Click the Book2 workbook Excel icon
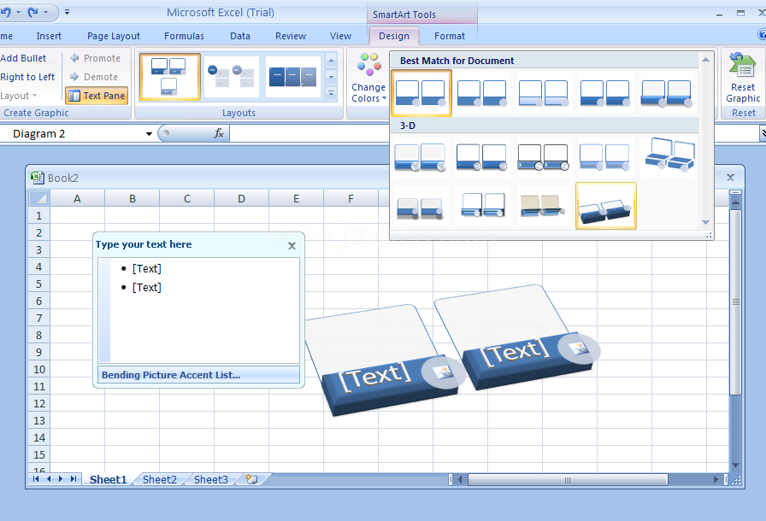 click(38, 178)
